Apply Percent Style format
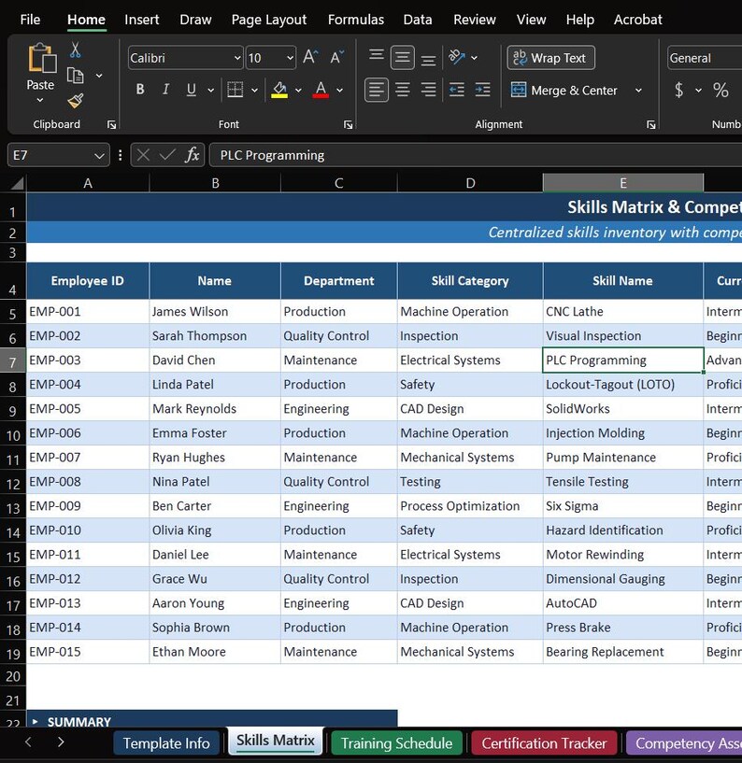 [721, 90]
